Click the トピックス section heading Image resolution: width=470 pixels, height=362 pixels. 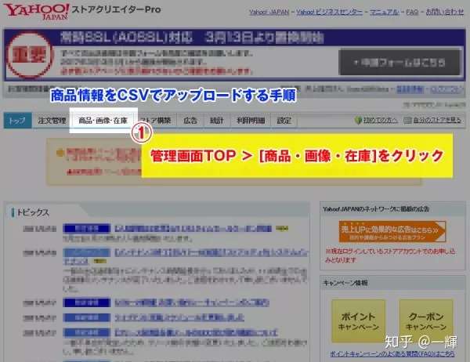pyautogui.click(x=33, y=212)
